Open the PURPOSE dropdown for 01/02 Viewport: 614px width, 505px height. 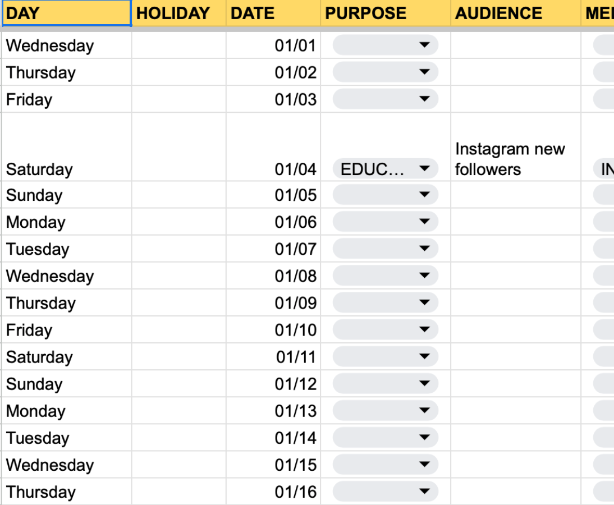click(386, 72)
